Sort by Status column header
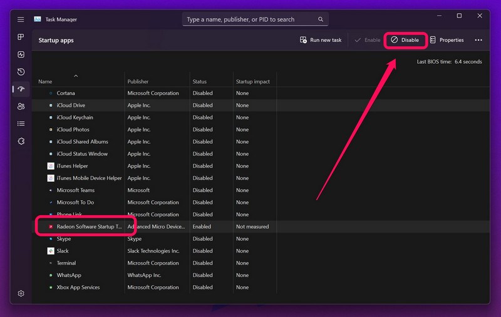Viewport: 501px width, 317px height. click(x=200, y=82)
